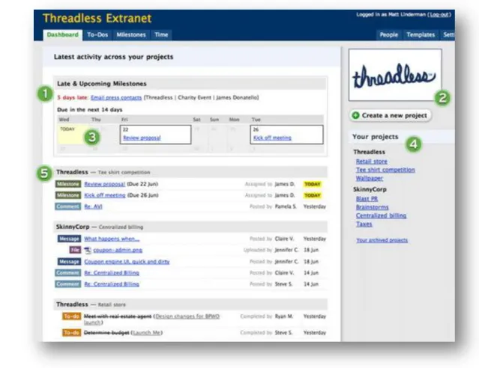Viewport: 479px width, 368px height.
Task: Click the Comment badge beside Re: AVI
Action: point(68,206)
